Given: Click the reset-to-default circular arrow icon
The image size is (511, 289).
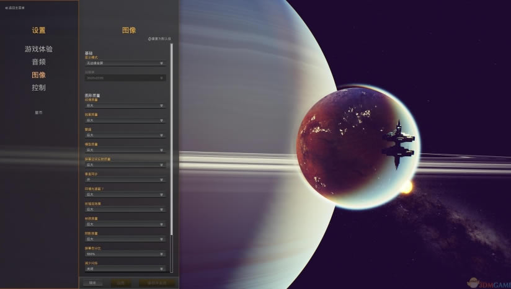Looking at the screenshot, I should (x=149, y=38).
